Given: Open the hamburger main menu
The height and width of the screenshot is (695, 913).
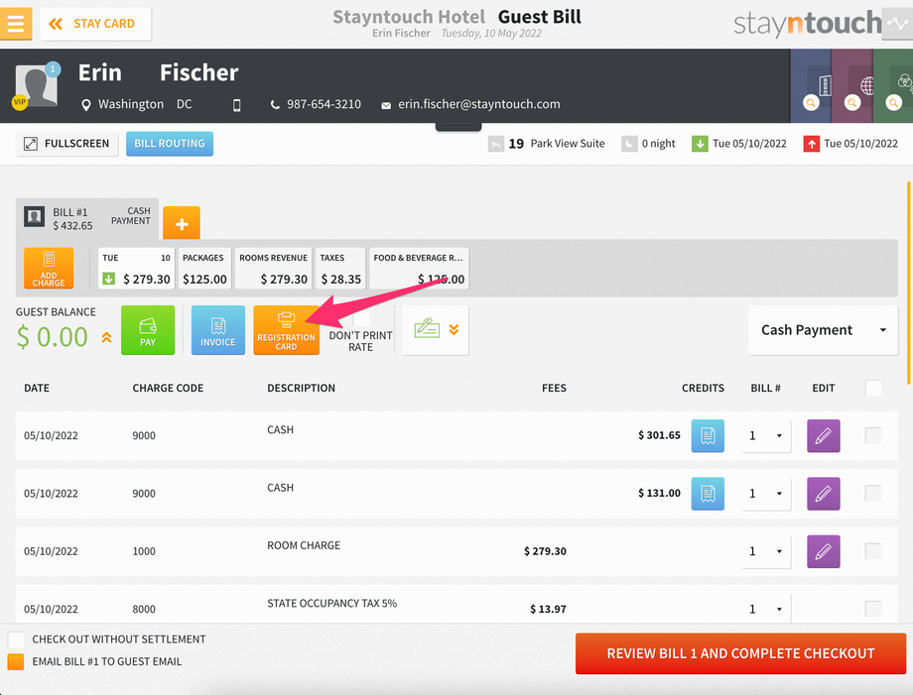Looking at the screenshot, I should pos(16,23).
